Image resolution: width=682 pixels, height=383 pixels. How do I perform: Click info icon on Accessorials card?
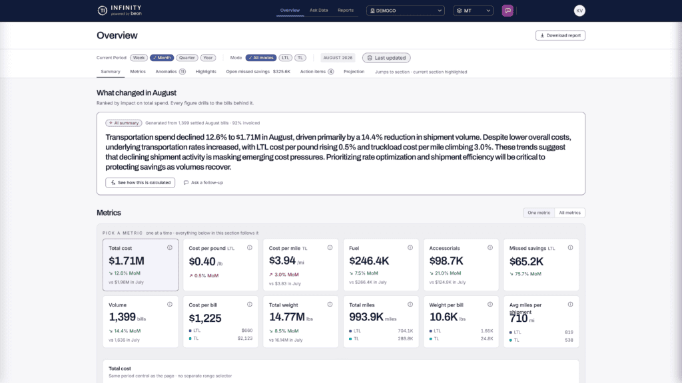click(490, 247)
